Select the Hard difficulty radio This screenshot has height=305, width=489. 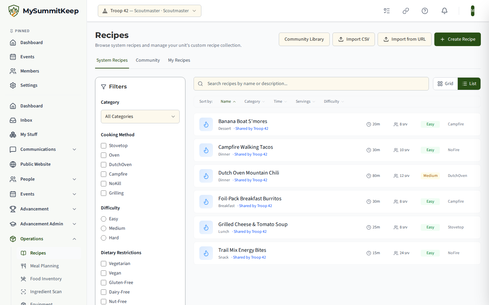coord(104,238)
